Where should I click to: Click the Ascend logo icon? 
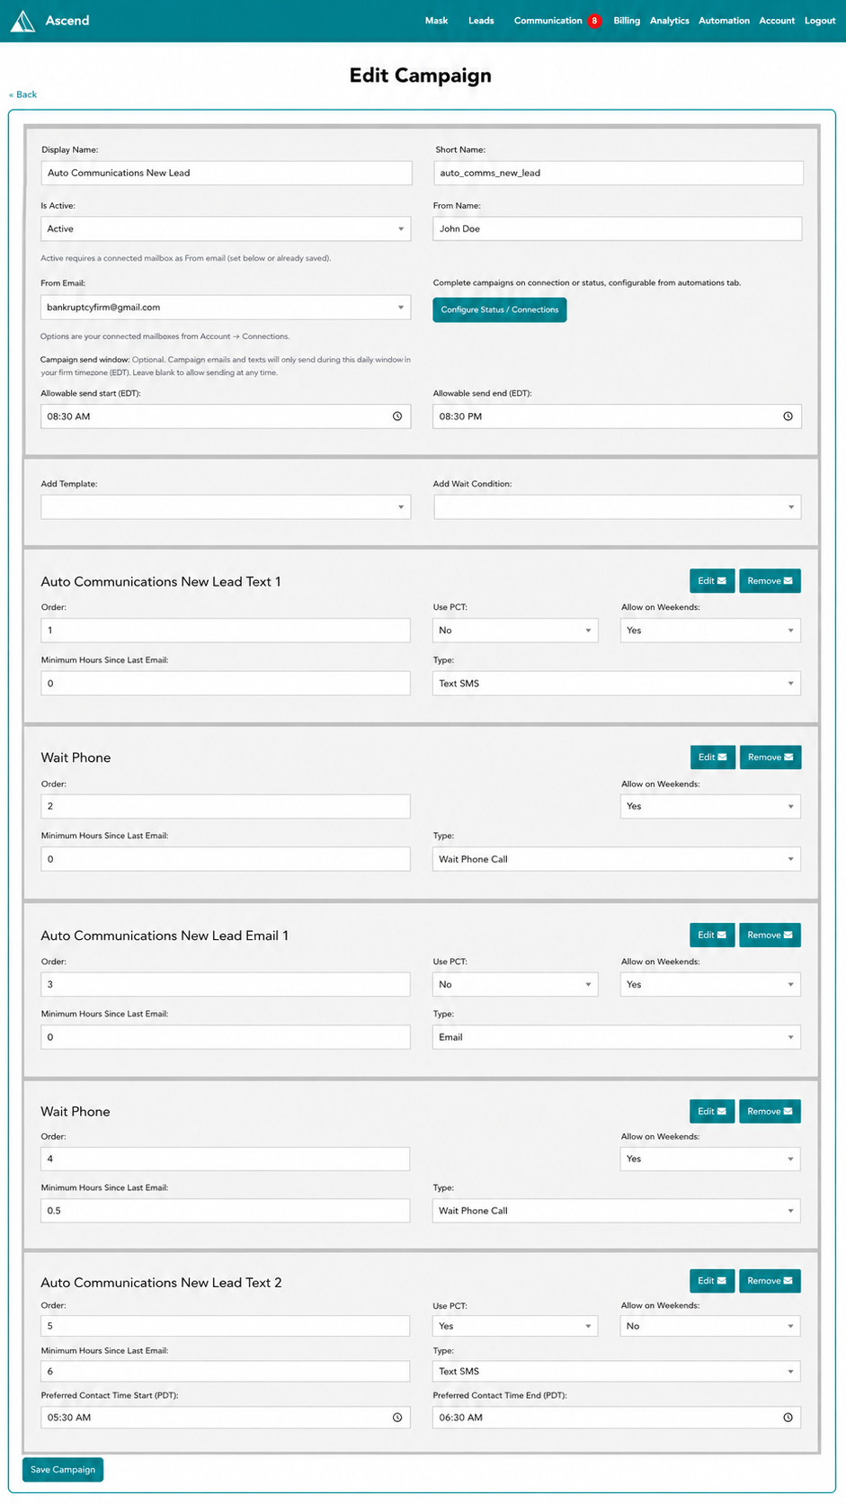click(22, 21)
